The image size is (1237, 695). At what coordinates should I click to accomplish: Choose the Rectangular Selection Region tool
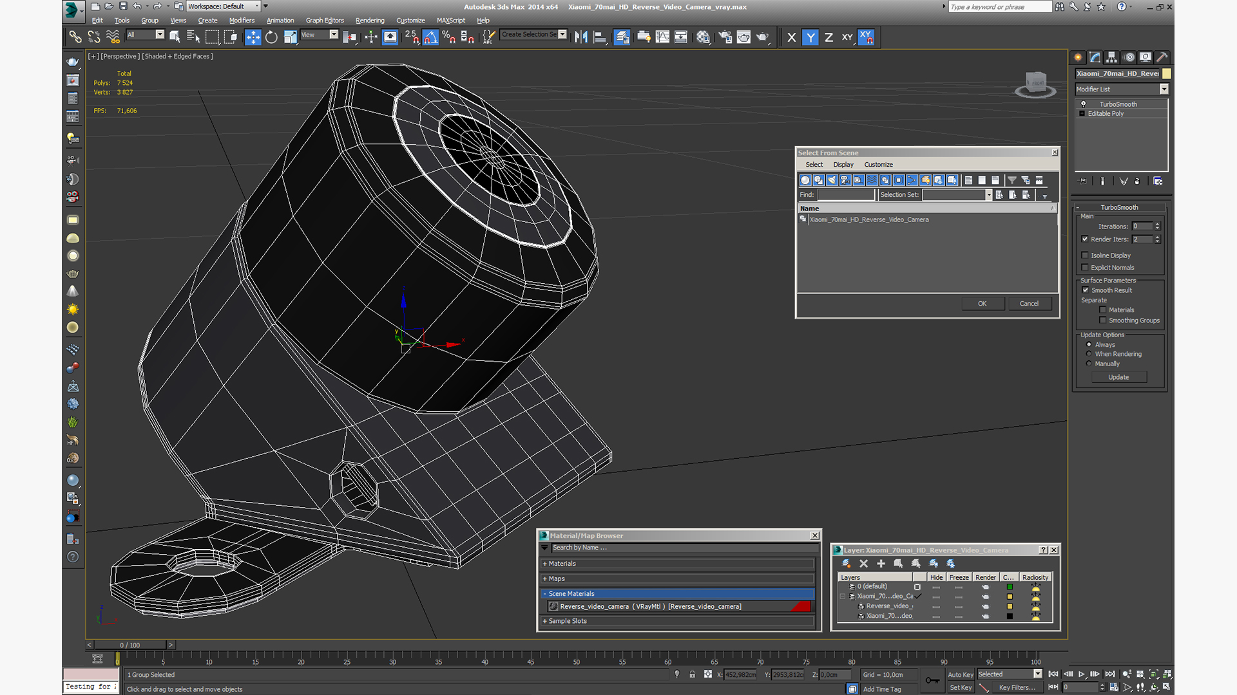pyautogui.click(x=212, y=37)
